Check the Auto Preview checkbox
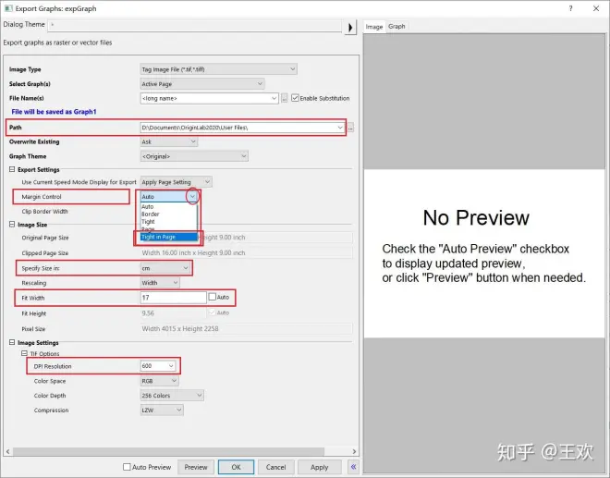Screen dimensions: 610x478 click(127, 467)
